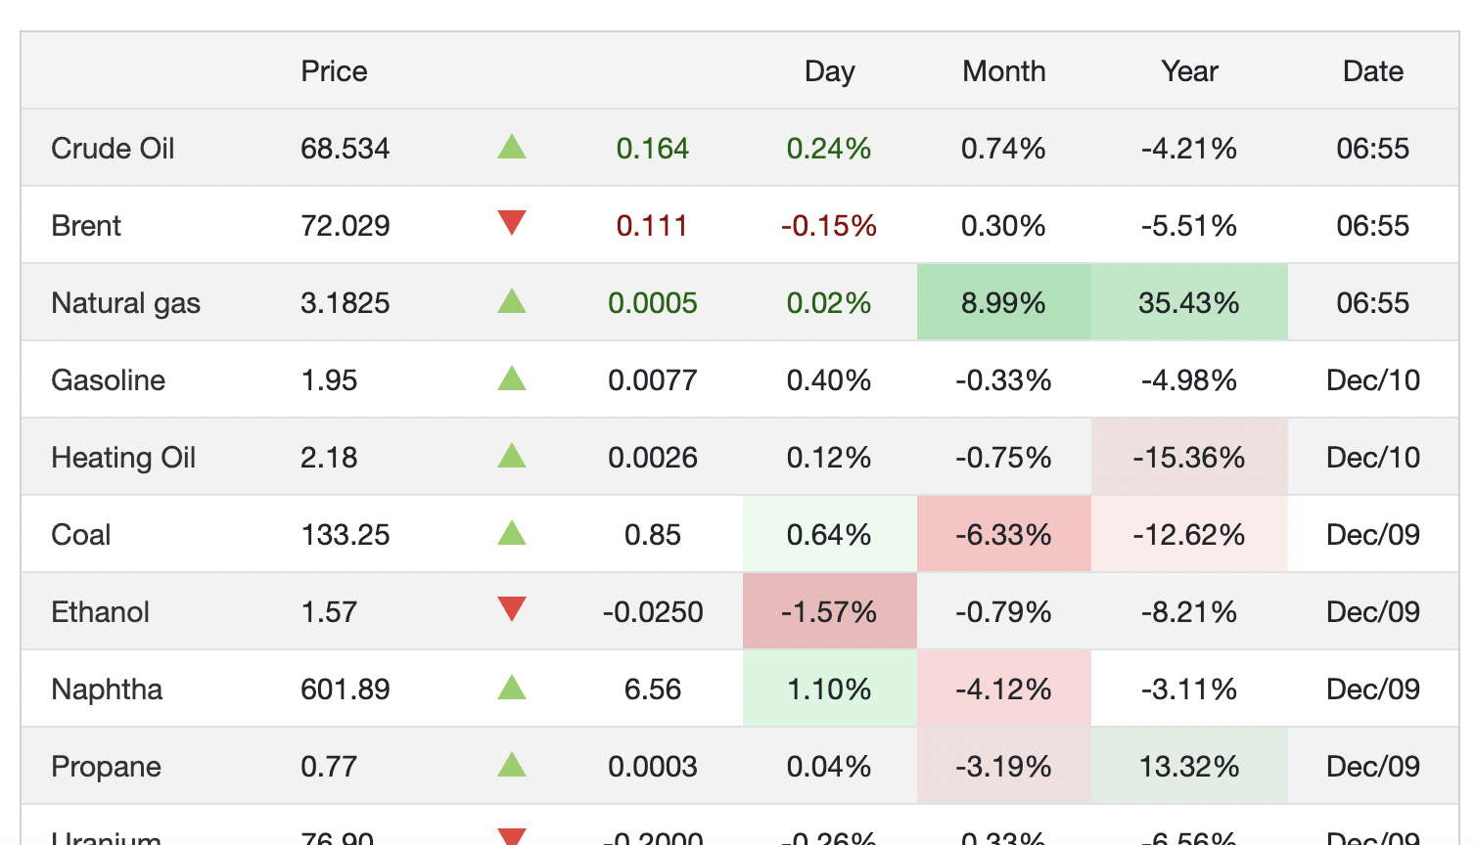Click the green up arrow in Natural gas row

pyautogui.click(x=512, y=300)
